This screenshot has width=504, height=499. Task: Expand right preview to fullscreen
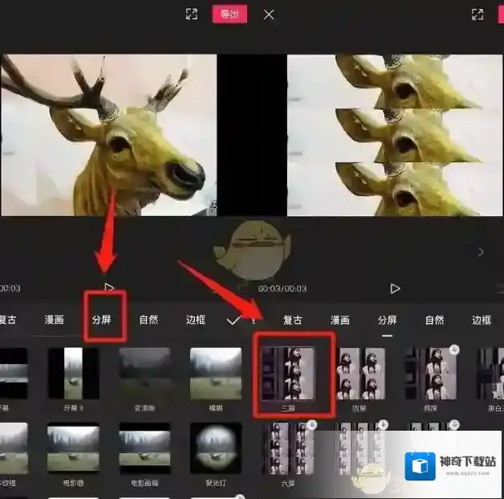(478, 14)
